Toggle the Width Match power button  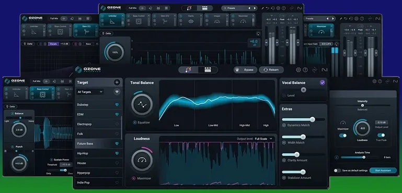pyautogui.click(x=284, y=142)
